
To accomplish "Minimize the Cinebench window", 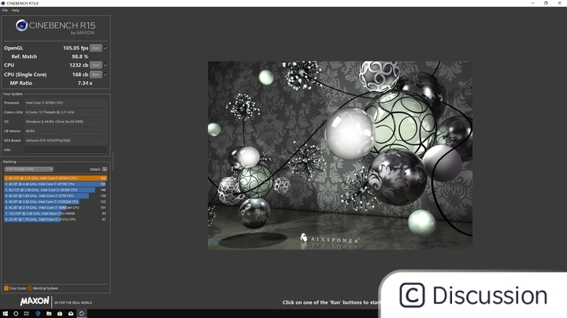I will tap(532, 3).
